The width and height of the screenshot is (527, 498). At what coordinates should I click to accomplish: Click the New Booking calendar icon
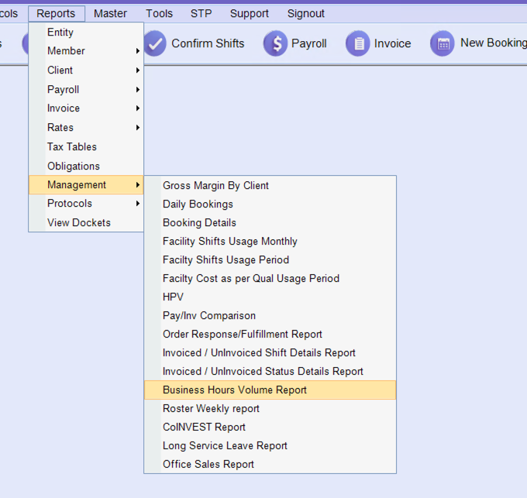[x=443, y=43]
